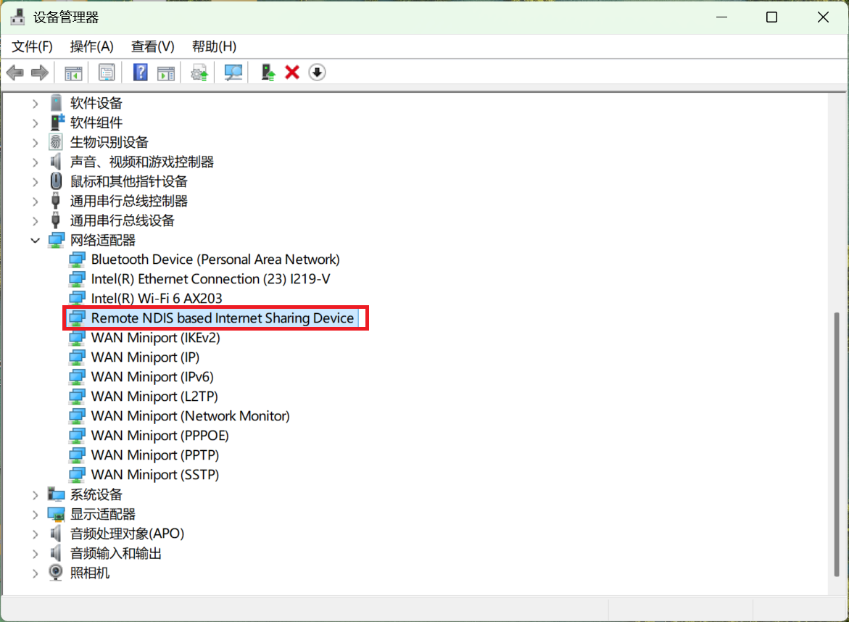Select WAN Miniport (SSTP)
Viewport: 849px width, 622px height.
pyautogui.click(x=155, y=474)
